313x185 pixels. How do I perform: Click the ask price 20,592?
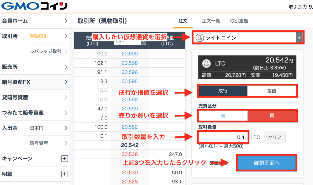point(130,100)
